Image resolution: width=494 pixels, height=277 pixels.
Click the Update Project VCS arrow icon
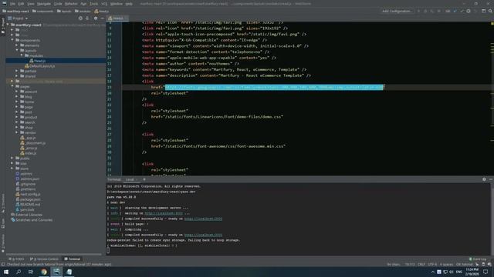tap(455, 11)
